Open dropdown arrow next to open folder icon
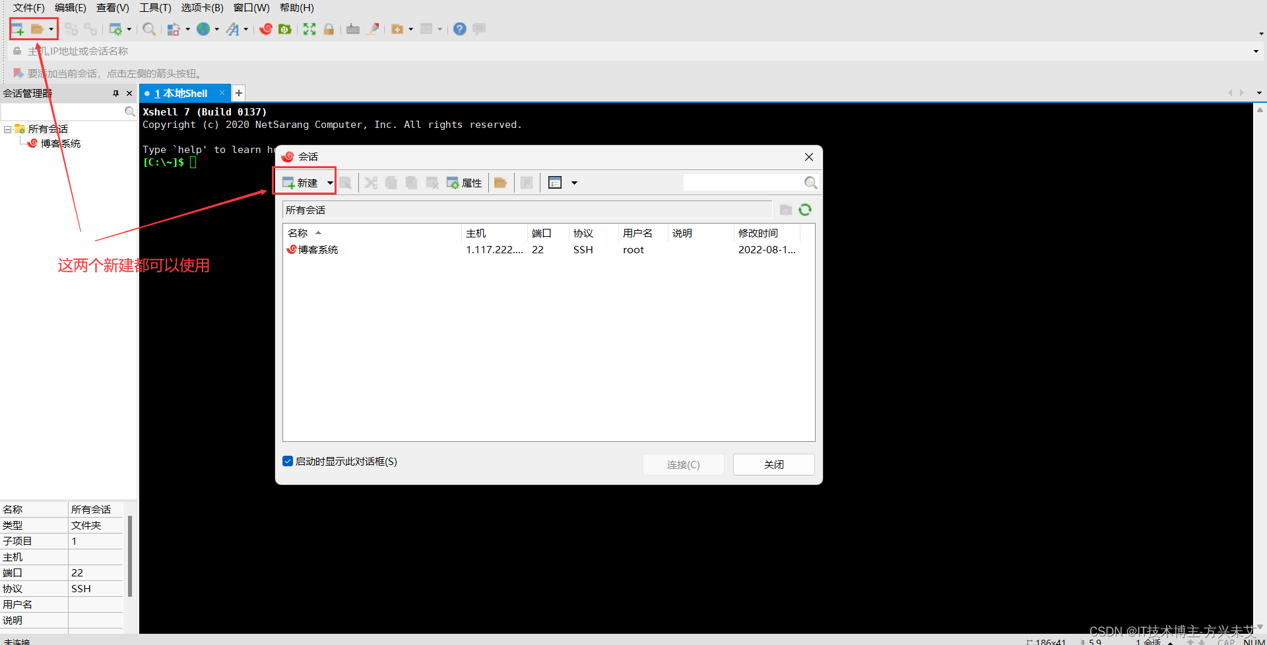This screenshot has width=1267, height=645. [x=51, y=29]
